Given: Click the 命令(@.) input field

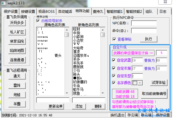Looking at the screenshot, I should click(144, 31).
